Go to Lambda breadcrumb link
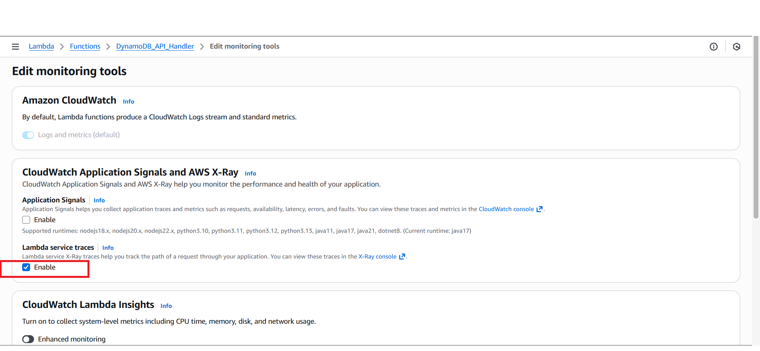760x351 pixels. [x=41, y=46]
